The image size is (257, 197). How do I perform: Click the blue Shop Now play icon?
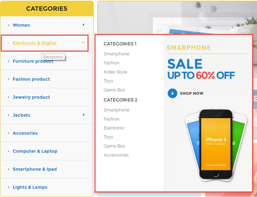pos(172,93)
